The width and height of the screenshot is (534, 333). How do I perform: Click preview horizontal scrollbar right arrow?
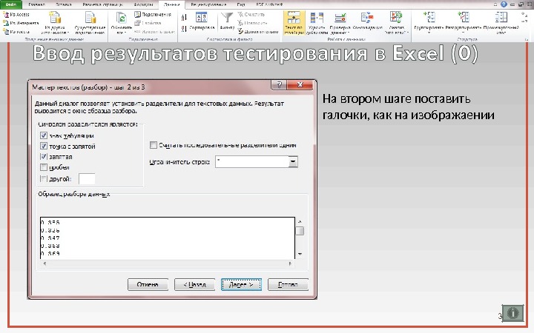point(290,263)
